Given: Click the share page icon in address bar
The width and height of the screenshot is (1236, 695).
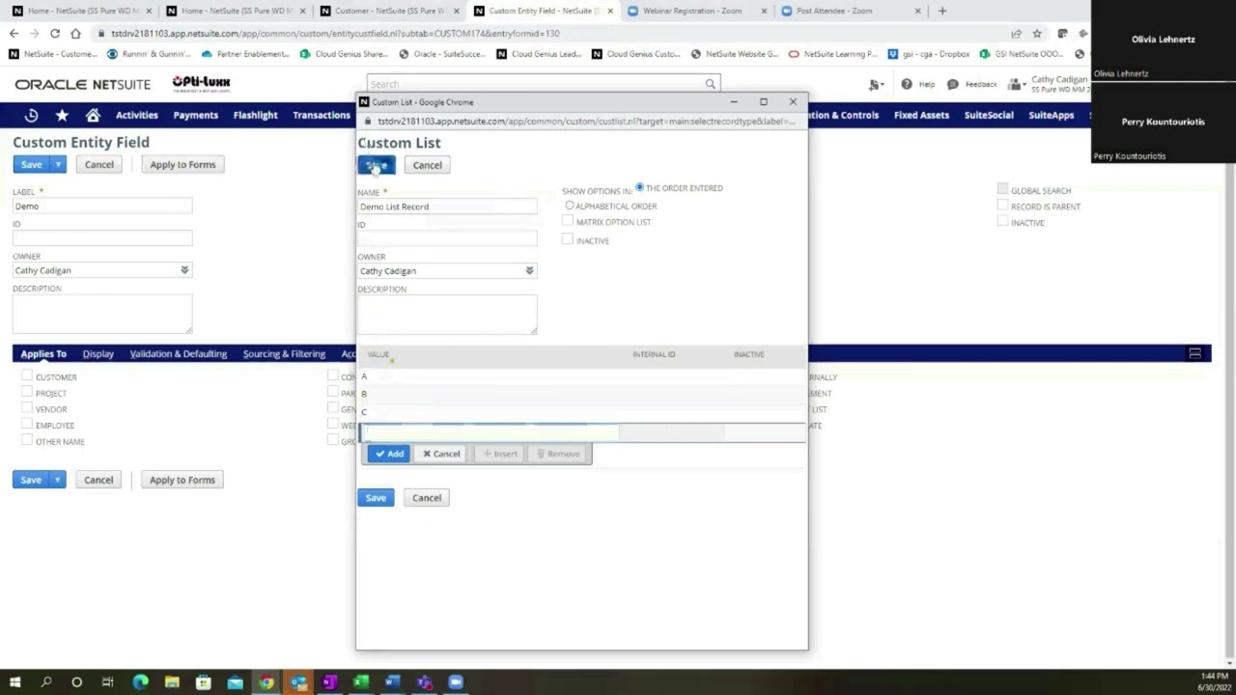Looking at the screenshot, I should tap(1016, 33).
